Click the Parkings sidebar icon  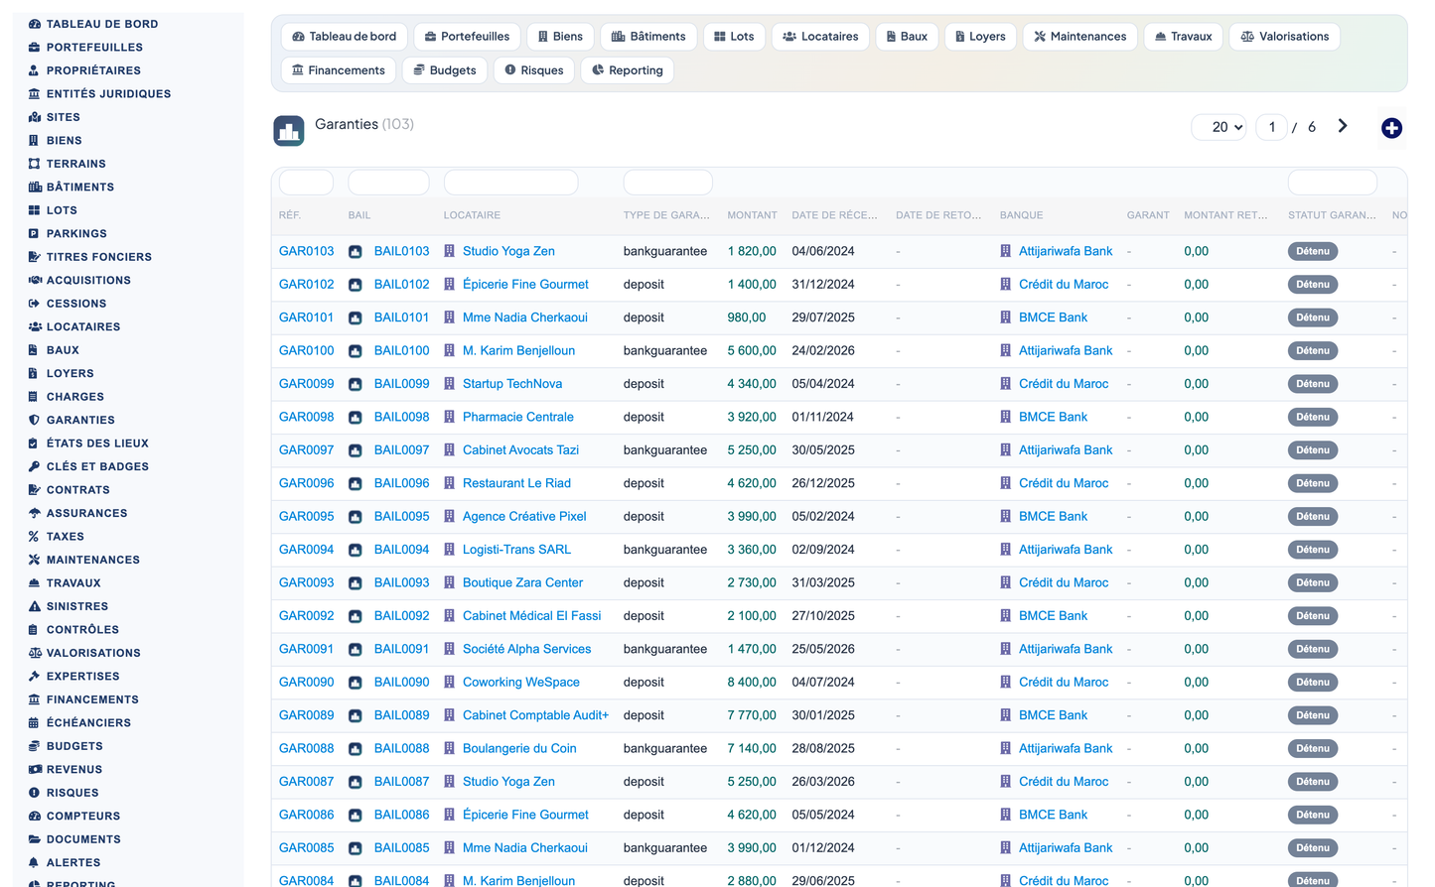[35, 233]
